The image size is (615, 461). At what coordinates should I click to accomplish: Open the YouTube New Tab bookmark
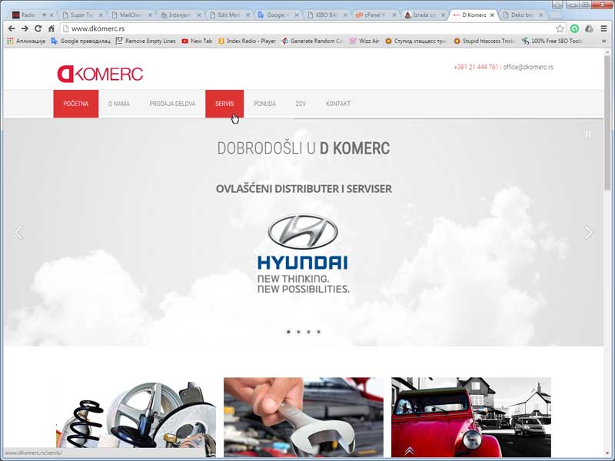[x=197, y=41]
